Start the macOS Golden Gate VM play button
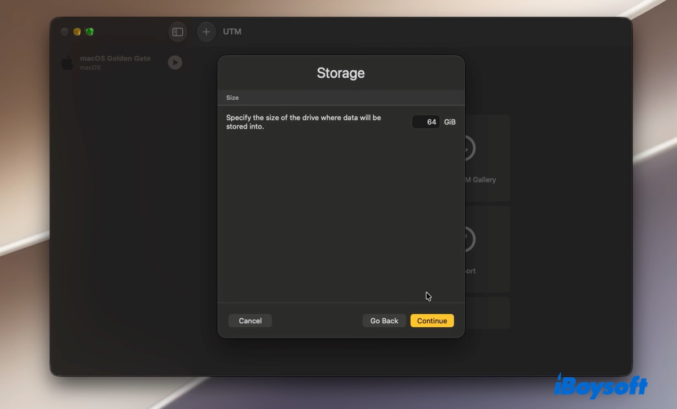Image resolution: width=677 pixels, height=409 pixels. 175,62
